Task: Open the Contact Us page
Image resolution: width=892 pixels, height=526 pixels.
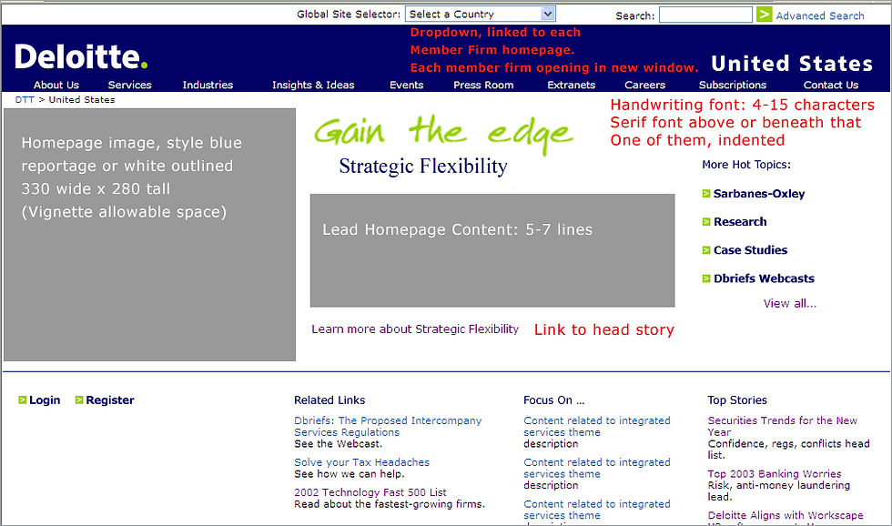Action: click(x=830, y=85)
